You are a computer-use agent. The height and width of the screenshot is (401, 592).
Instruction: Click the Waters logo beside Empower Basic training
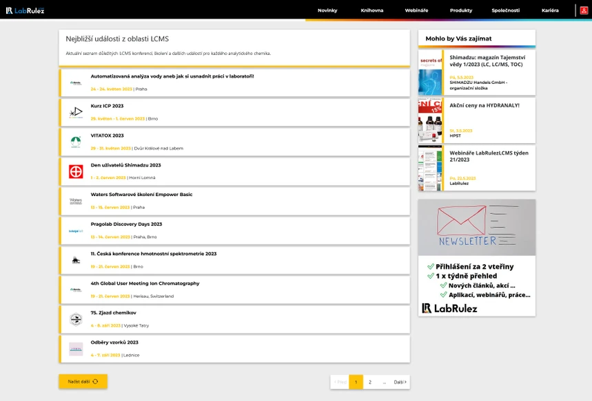[76, 202]
